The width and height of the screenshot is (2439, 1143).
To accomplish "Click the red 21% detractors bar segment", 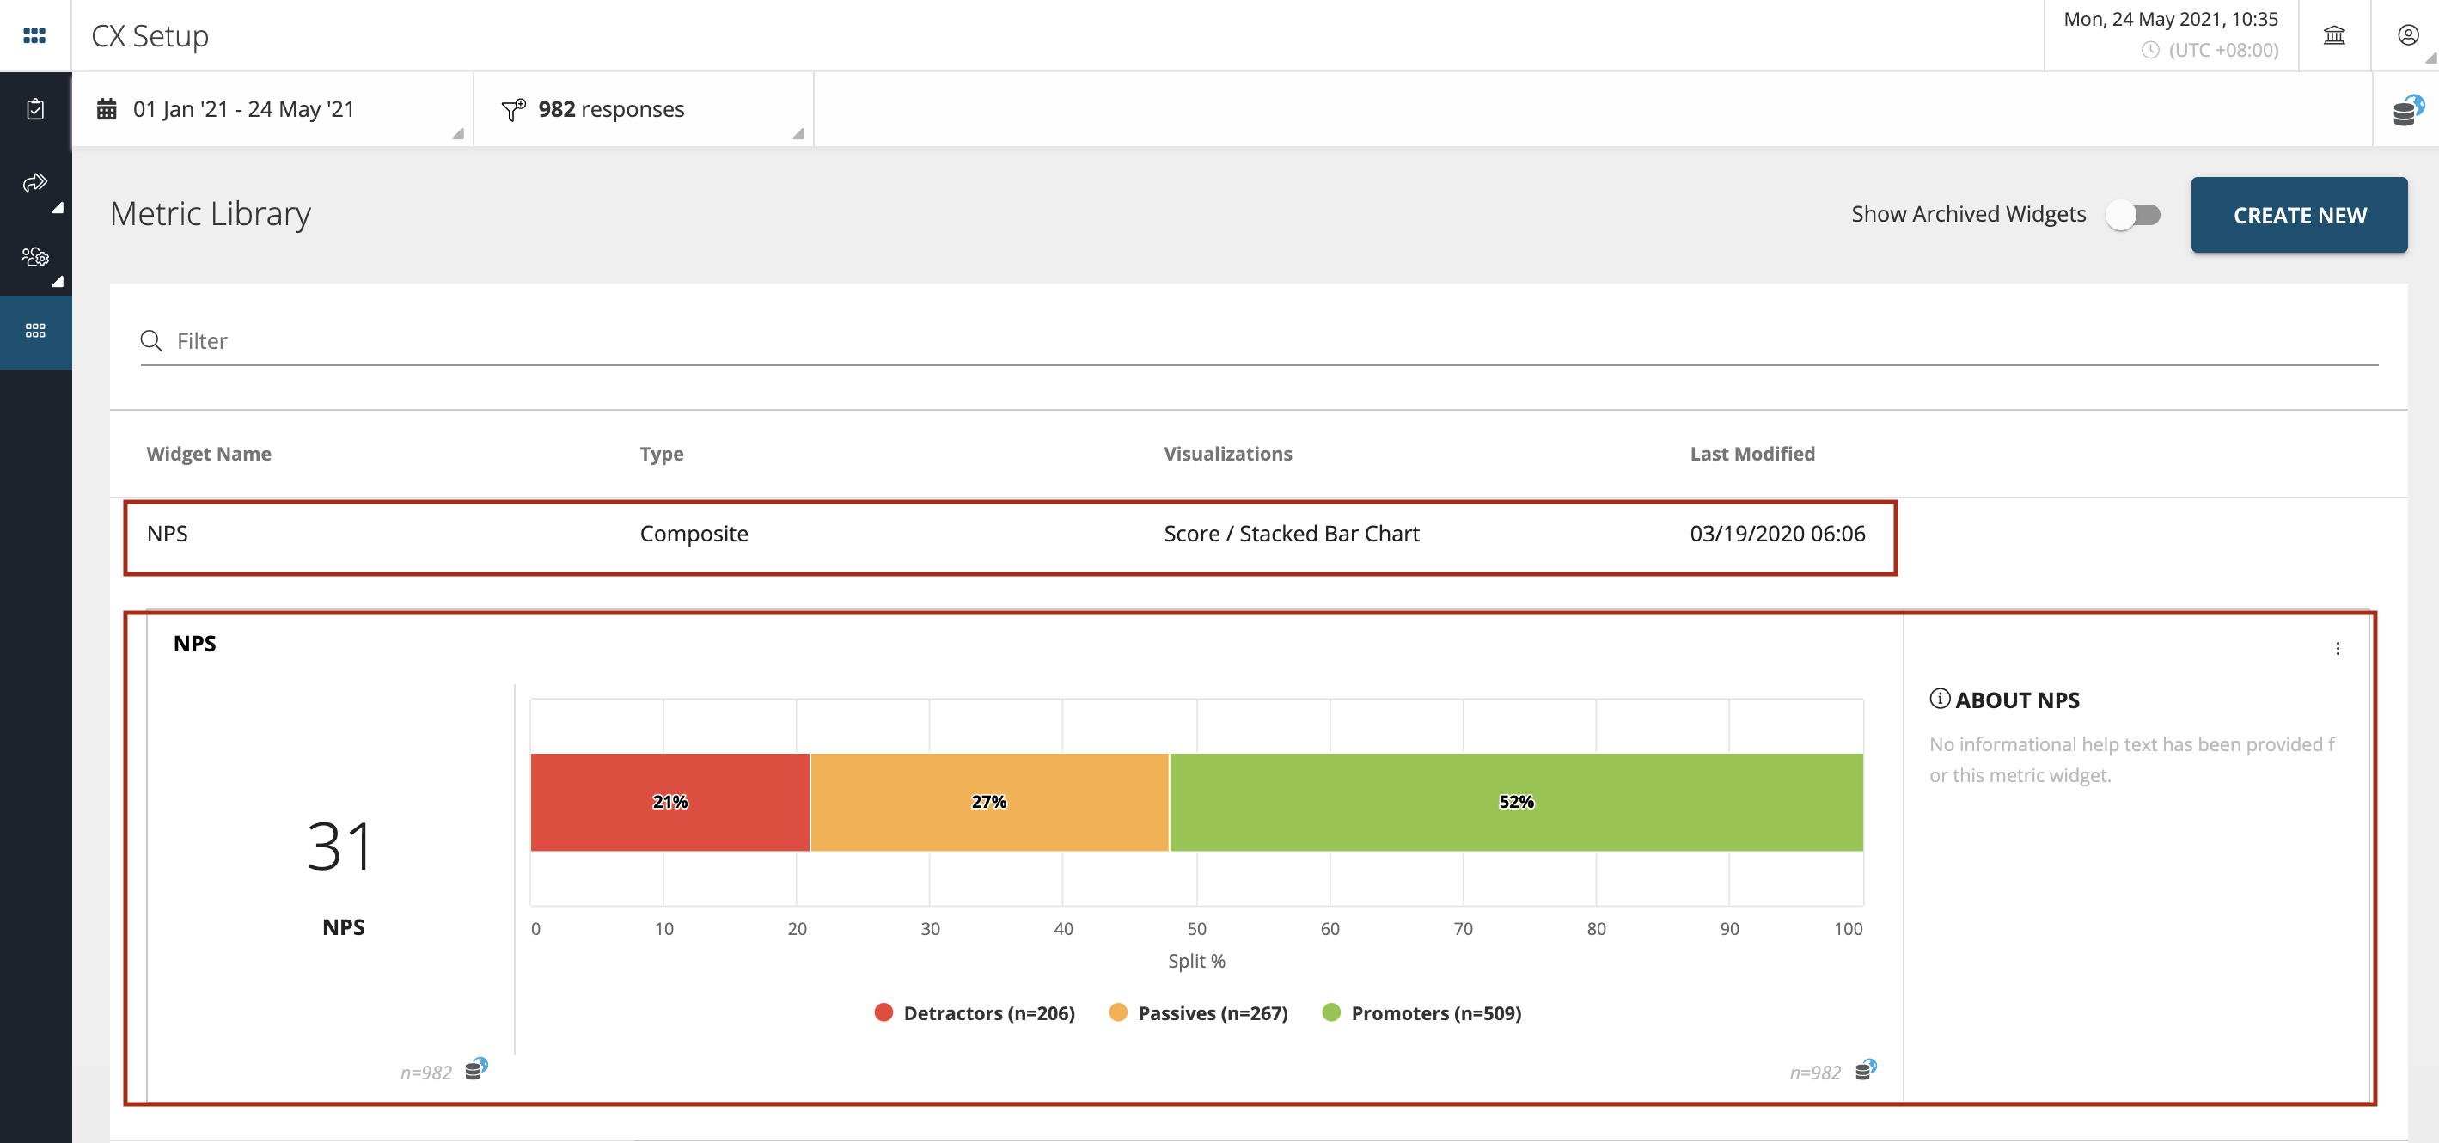I will click(670, 802).
